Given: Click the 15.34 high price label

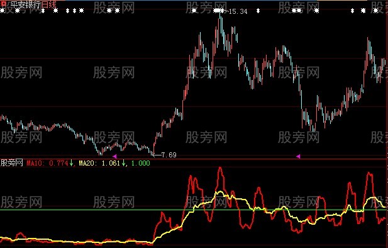Looking at the screenshot, I should coord(238,11).
